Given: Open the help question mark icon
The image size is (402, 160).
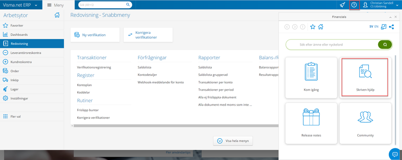Looking at the screenshot, I should pos(354,4).
